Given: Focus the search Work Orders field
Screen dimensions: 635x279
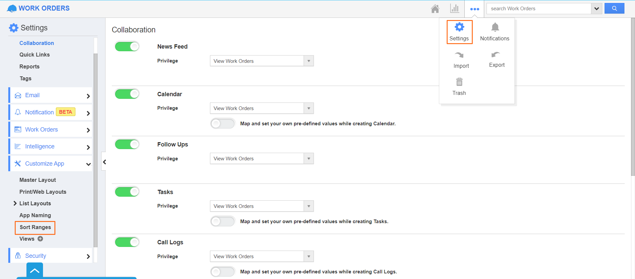Looking at the screenshot, I should click(x=538, y=9).
